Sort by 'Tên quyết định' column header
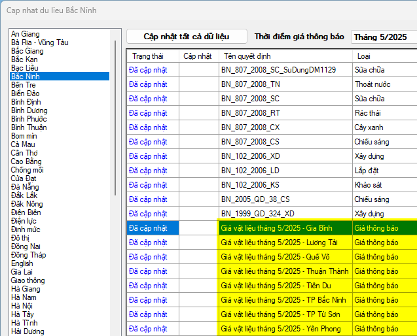Screen dimensions: 417x336 247,56
